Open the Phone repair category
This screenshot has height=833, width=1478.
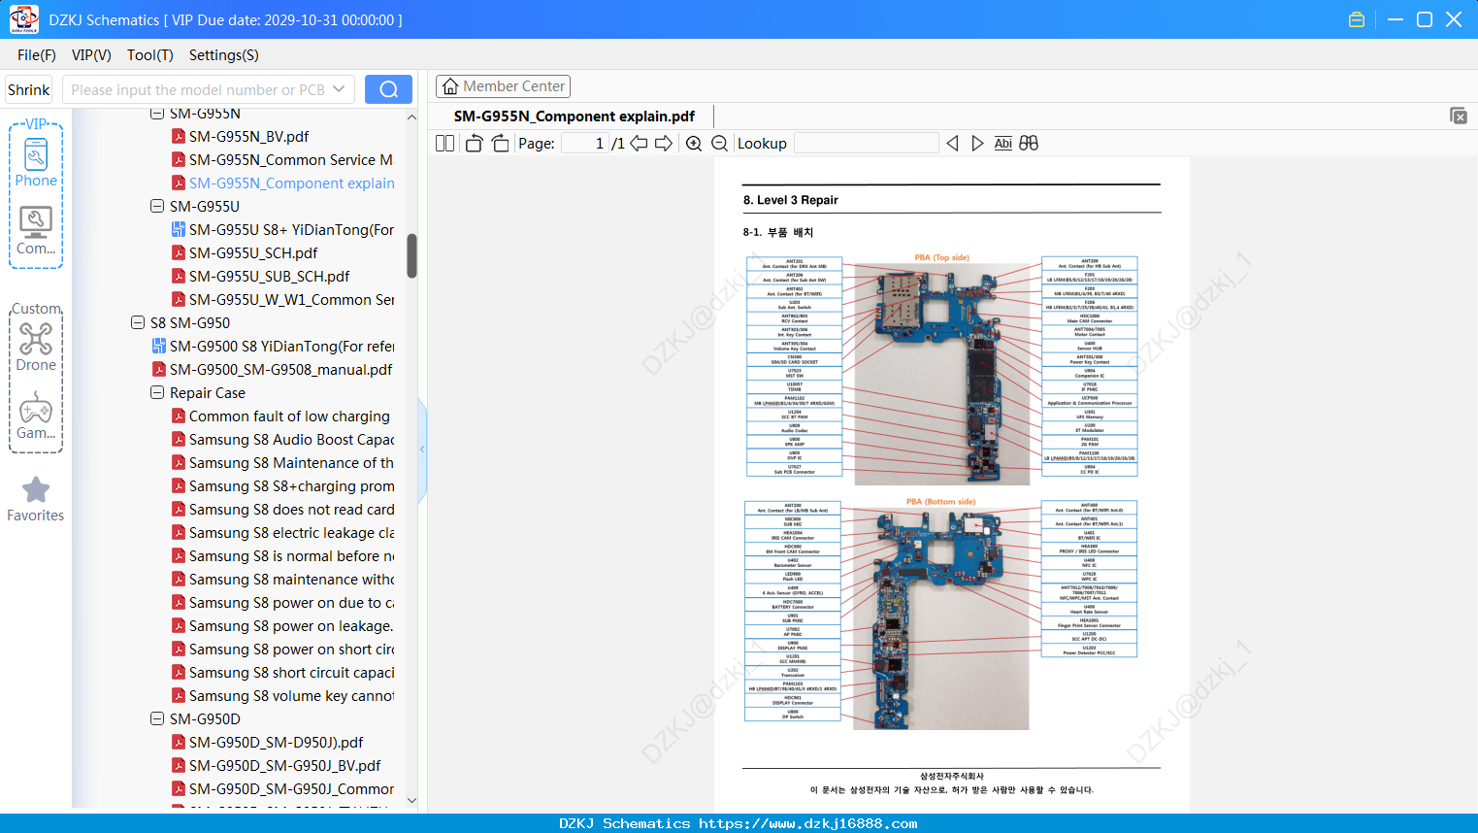click(x=36, y=162)
